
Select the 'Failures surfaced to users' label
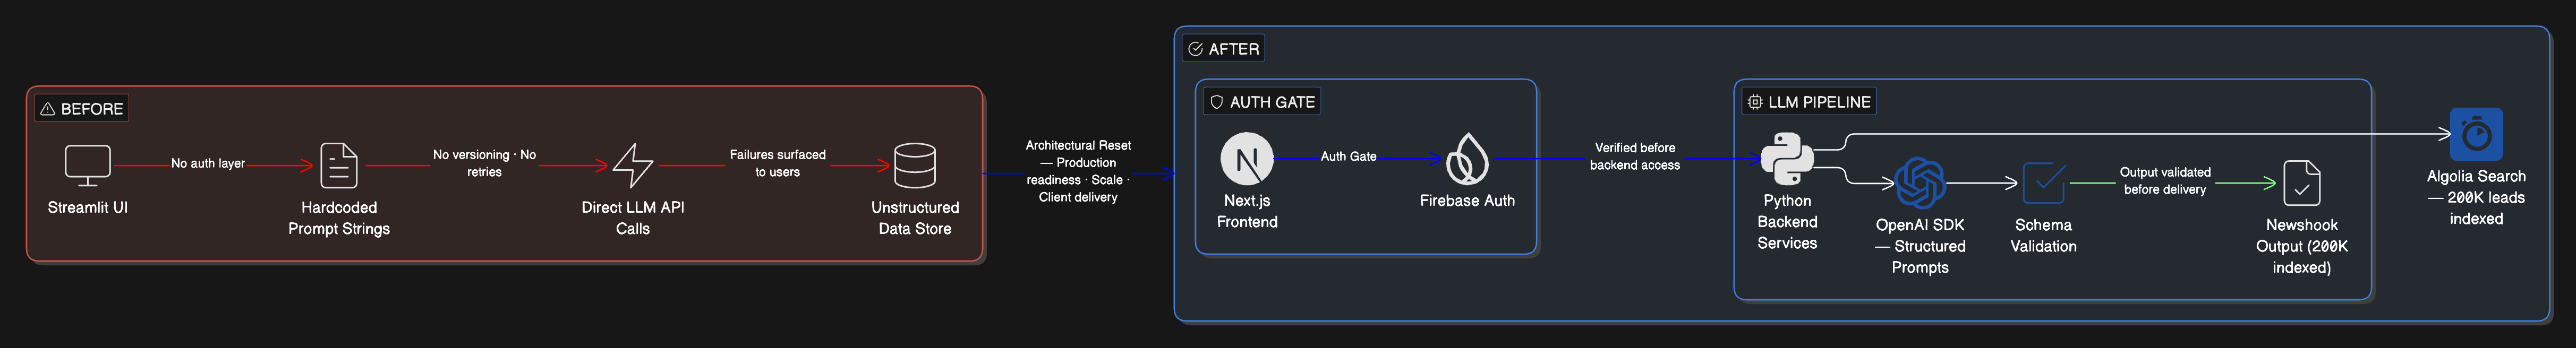(777, 163)
